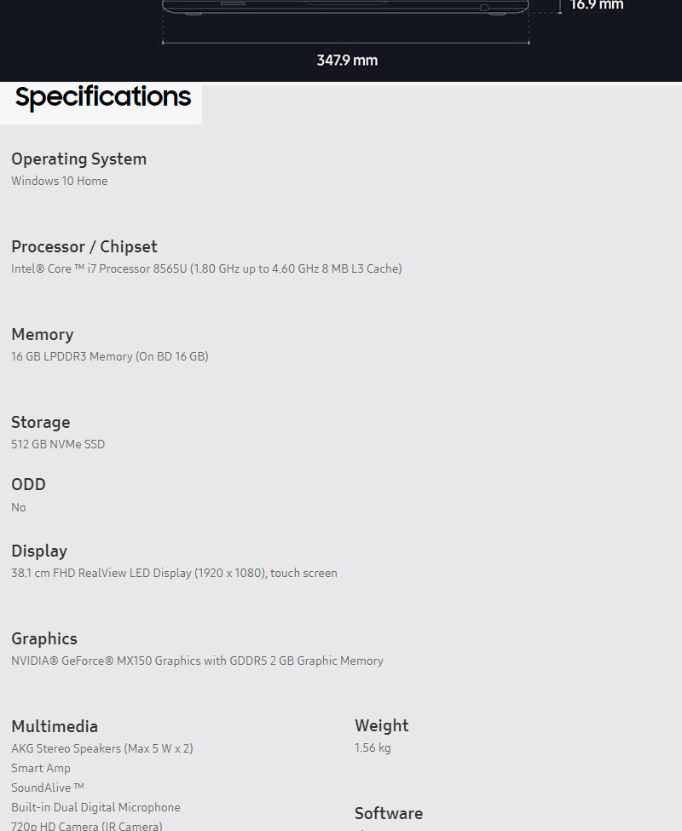Click the AKG Stereo Speakers line
Screen dimensions: 682x831
tap(101, 748)
